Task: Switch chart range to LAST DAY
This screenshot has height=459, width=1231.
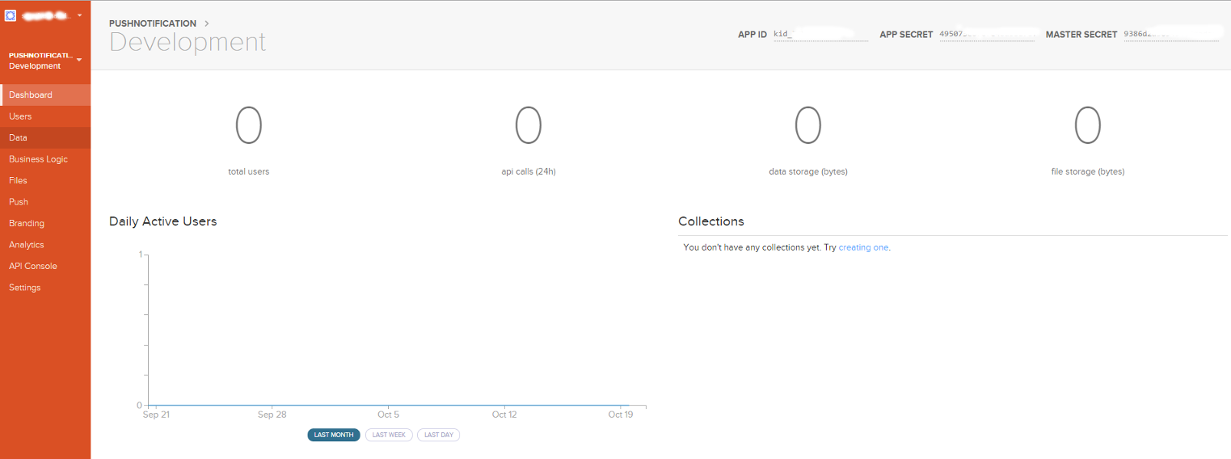Action: 439,435
